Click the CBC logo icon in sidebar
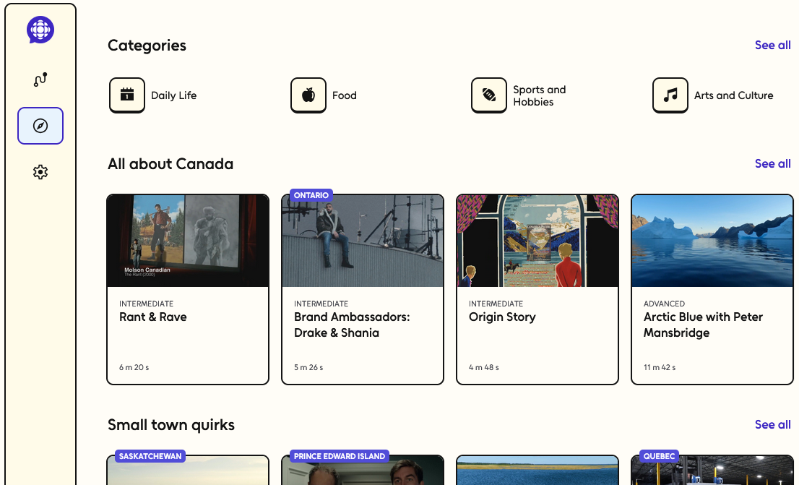Screen dimensions: 799x485 coord(40,30)
